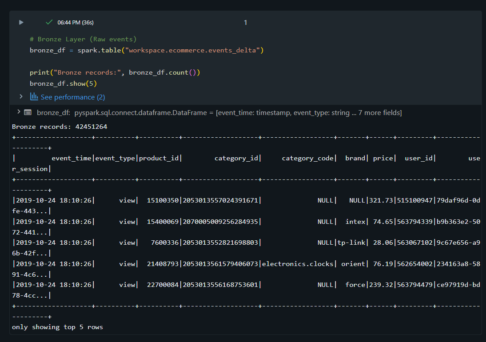486x342 pixels.
Task: Click the price value 28.06
Action: coord(383,243)
